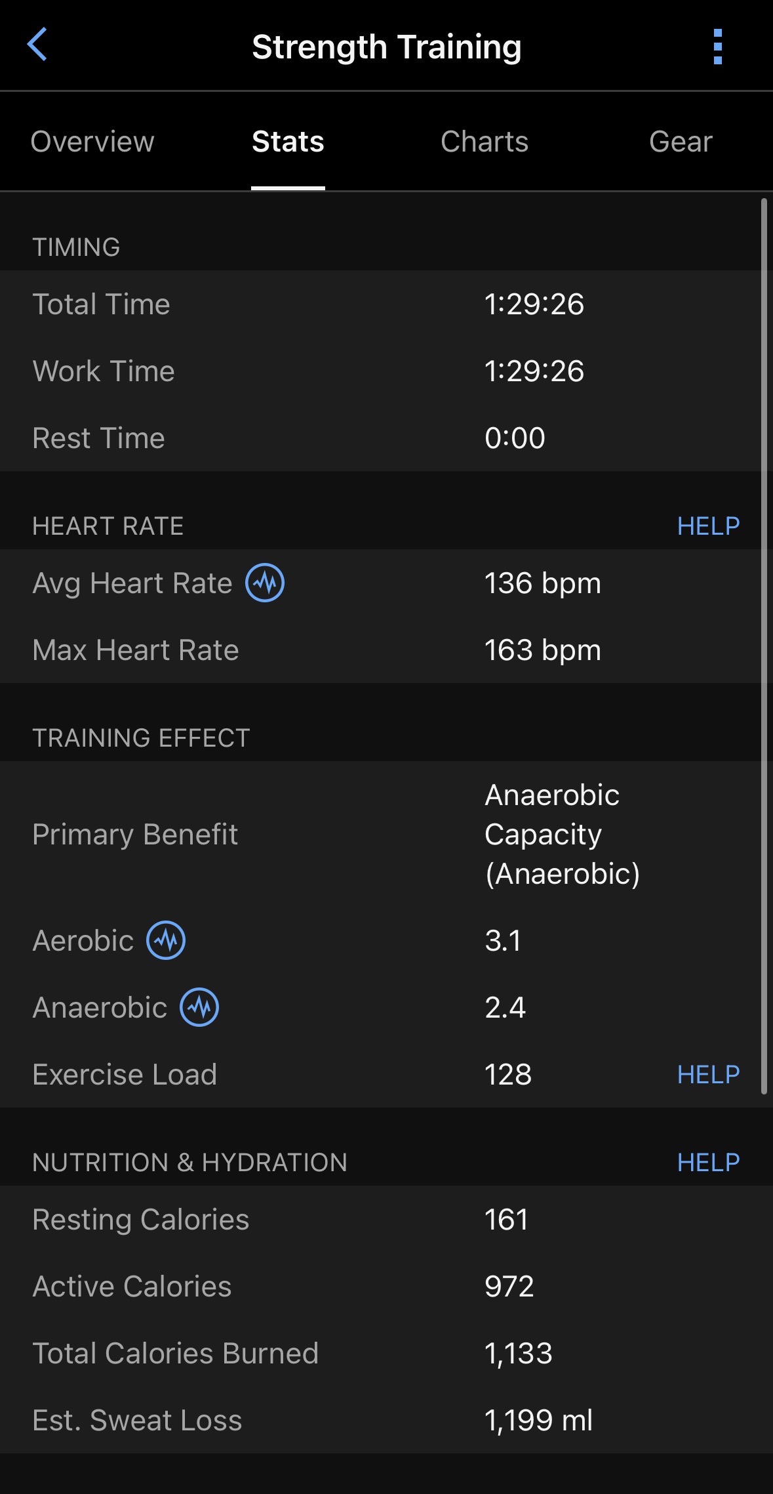The width and height of the screenshot is (773, 1494).
Task: Tap the back arrow icon
Action: (37, 45)
